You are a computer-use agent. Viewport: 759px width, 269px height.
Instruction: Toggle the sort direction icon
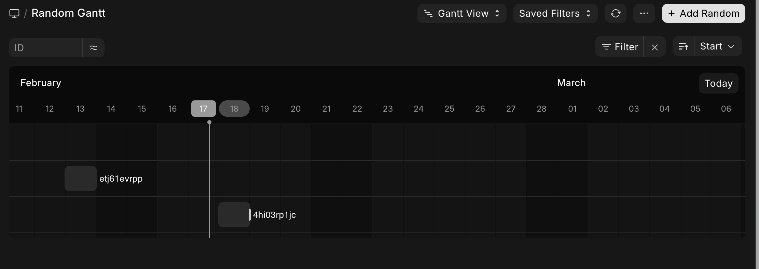(x=683, y=46)
